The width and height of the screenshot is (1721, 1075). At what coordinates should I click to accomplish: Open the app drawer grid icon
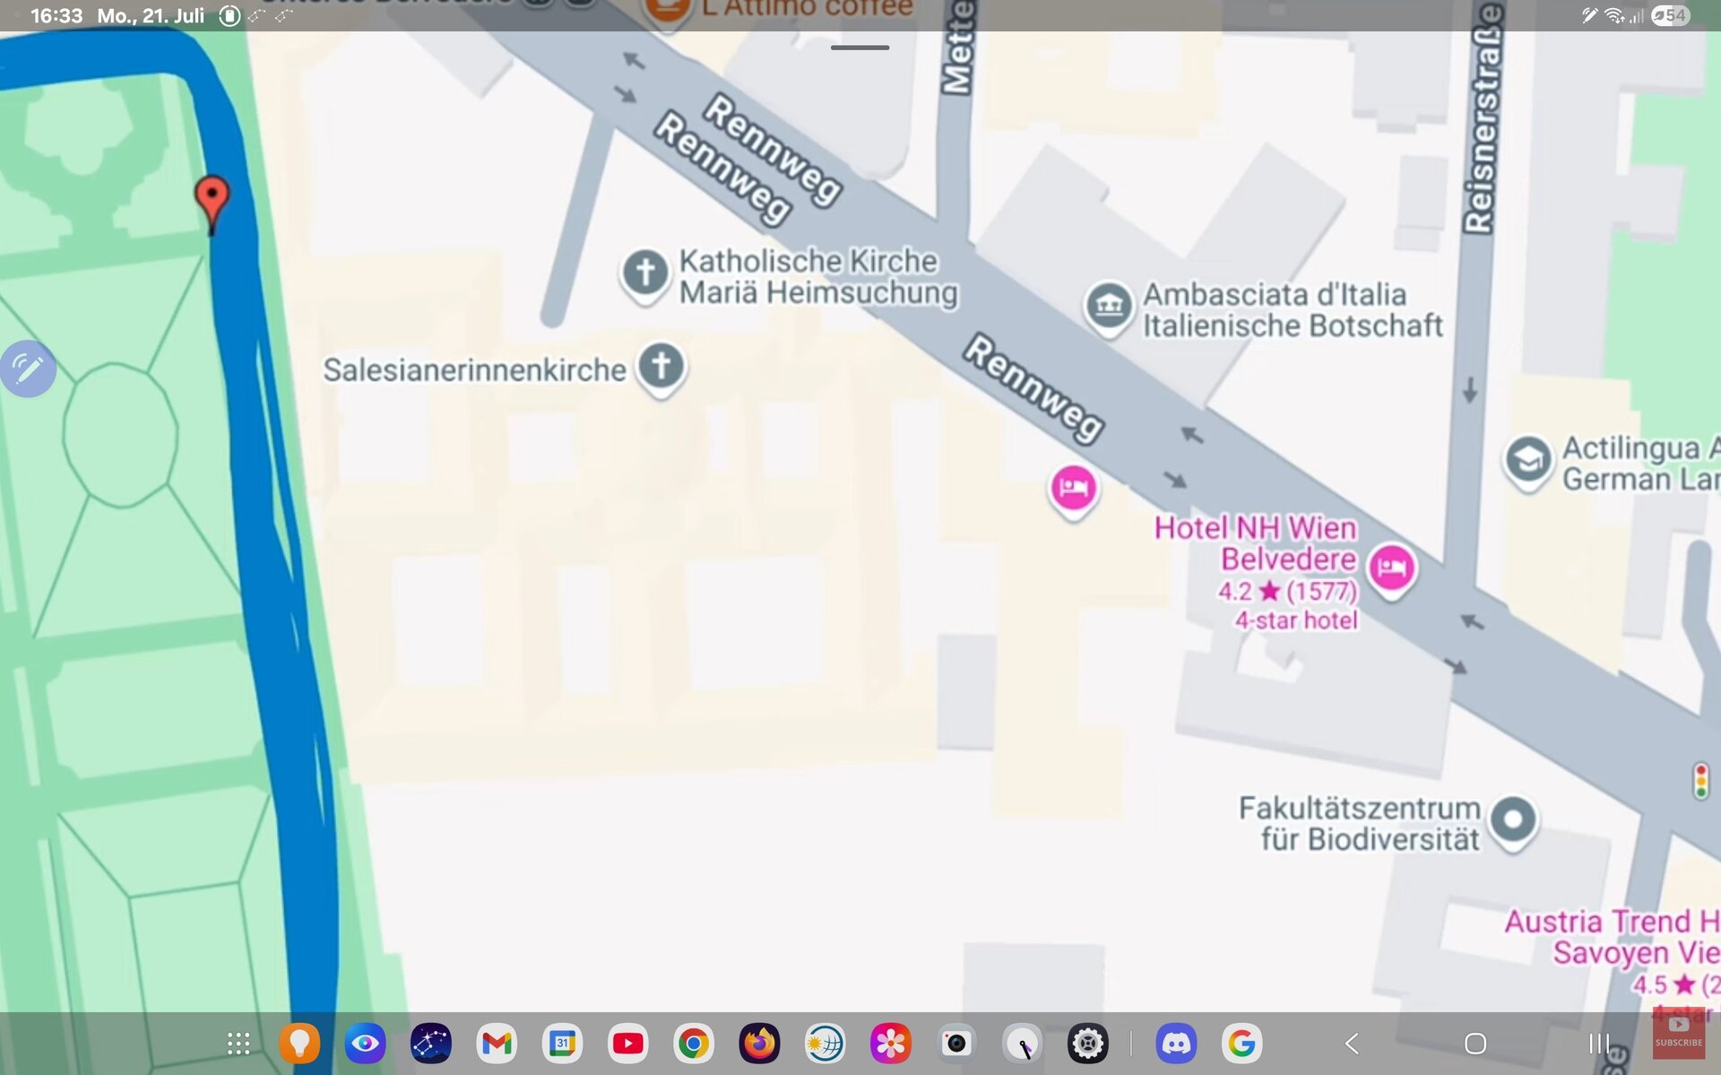(238, 1044)
